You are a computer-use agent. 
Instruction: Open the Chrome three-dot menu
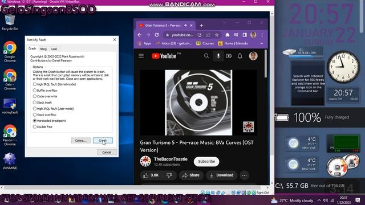coord(262,35)
